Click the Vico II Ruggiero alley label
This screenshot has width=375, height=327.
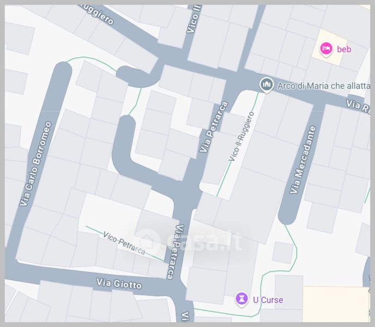point(241,136)
